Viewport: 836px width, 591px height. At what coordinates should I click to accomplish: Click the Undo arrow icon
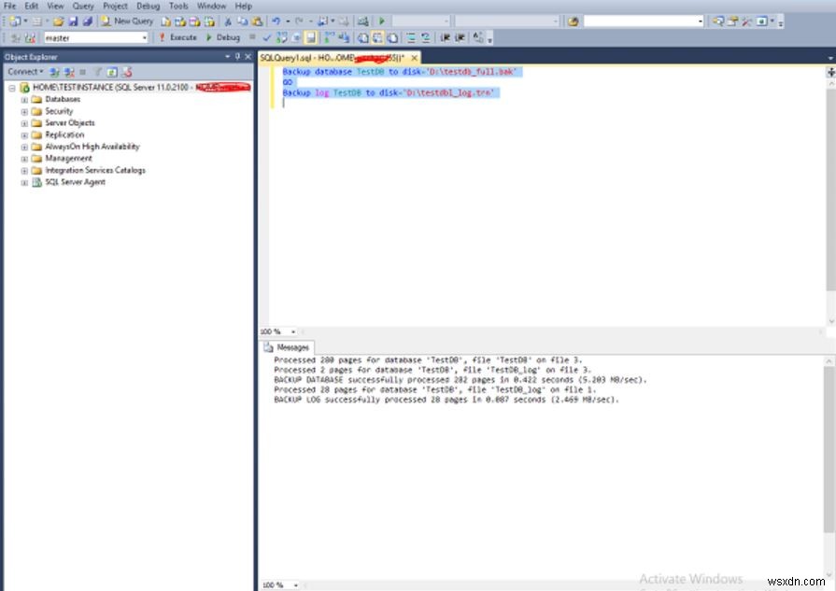click(x=276, y=21)
